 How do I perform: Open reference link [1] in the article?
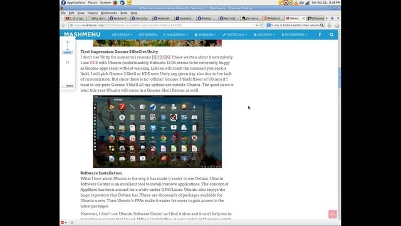click(154, 57)
